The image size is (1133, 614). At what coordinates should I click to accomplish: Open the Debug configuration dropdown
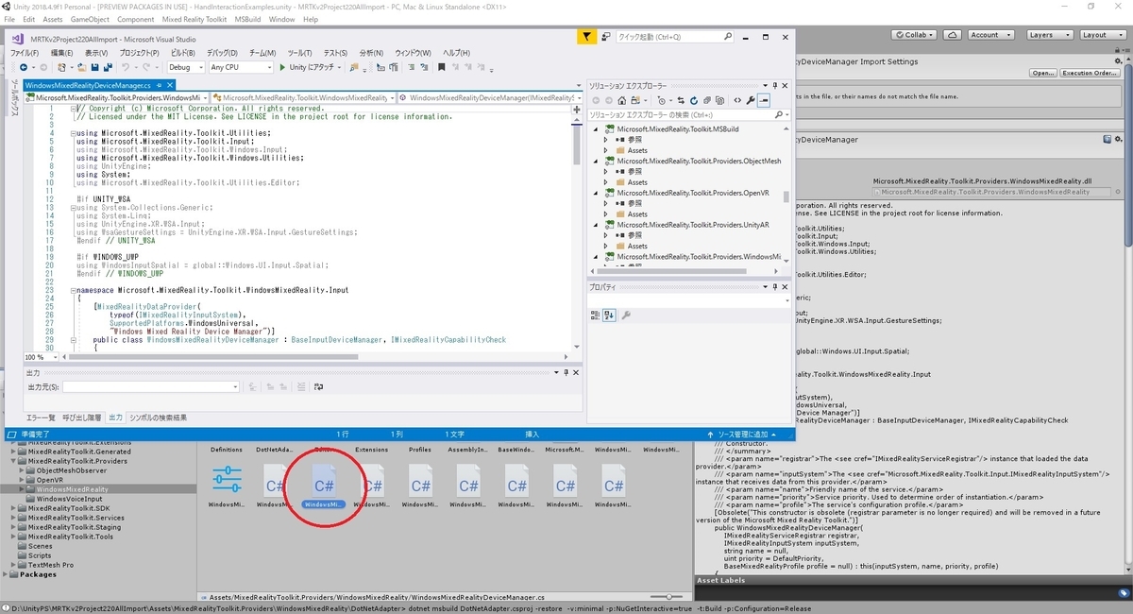(186, 67)
